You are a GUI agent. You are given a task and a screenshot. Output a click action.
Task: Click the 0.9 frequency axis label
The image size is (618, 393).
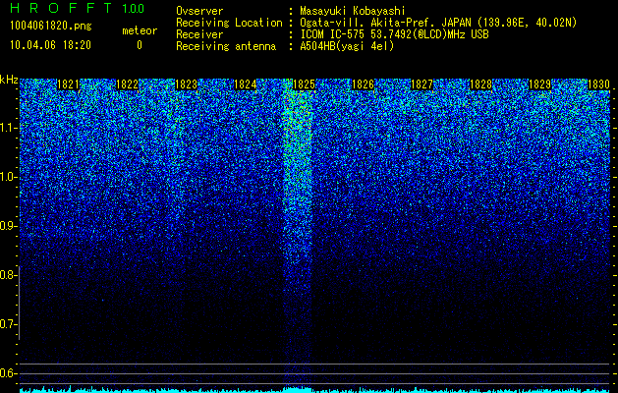click(8, 226)
